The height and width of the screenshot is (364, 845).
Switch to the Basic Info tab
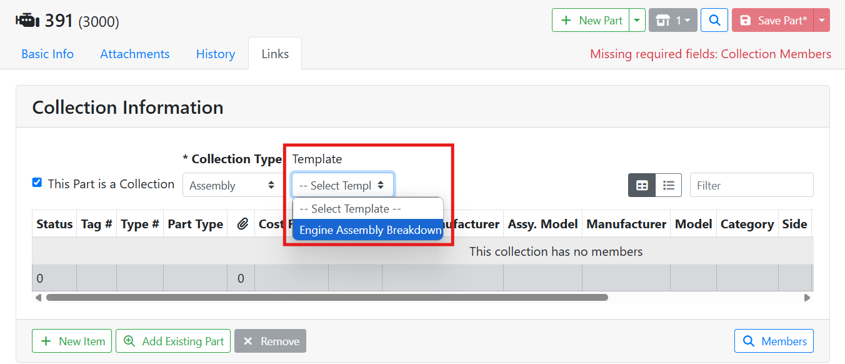tap(47, 54)
